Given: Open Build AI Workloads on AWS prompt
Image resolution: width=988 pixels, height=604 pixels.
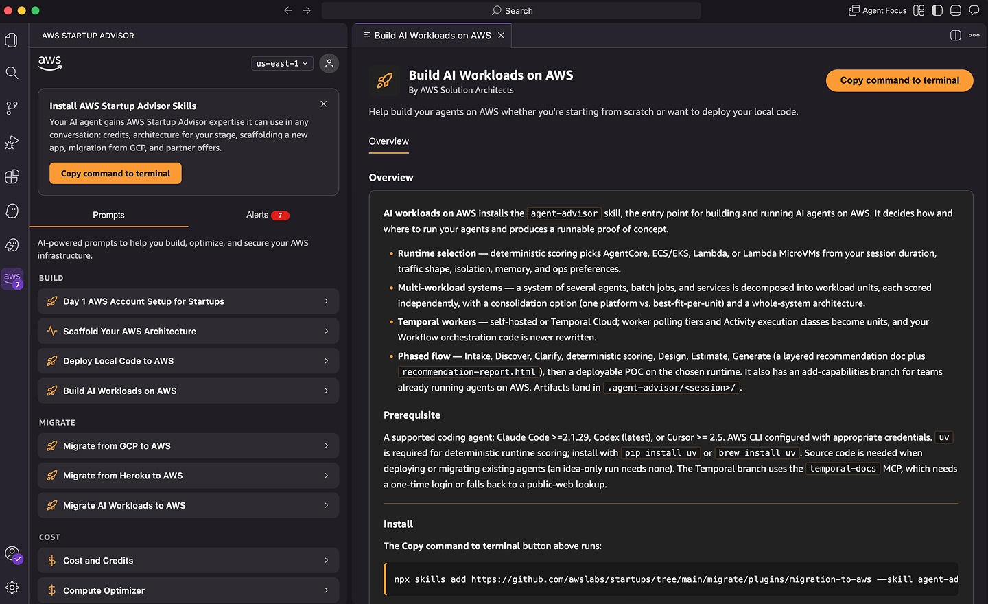Looking at the screenshot, I should click(188, 391).
